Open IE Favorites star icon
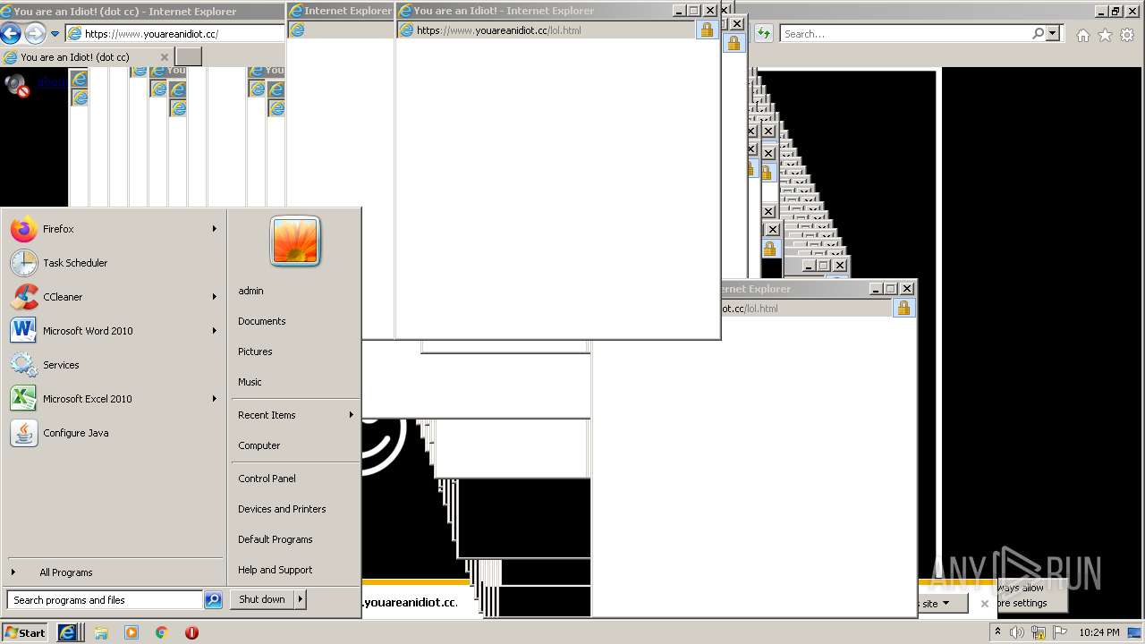The image size is (1145, 644). pos(1105,35)
